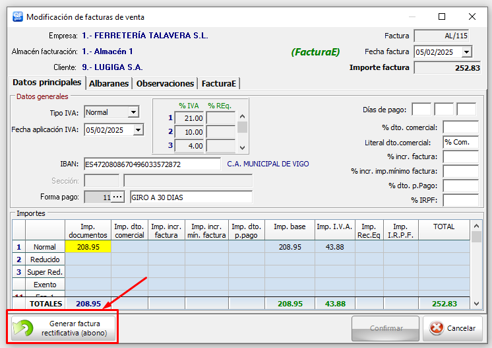
Task: Click the red X icon on Cancelar
Action: (x=437, y=328)
